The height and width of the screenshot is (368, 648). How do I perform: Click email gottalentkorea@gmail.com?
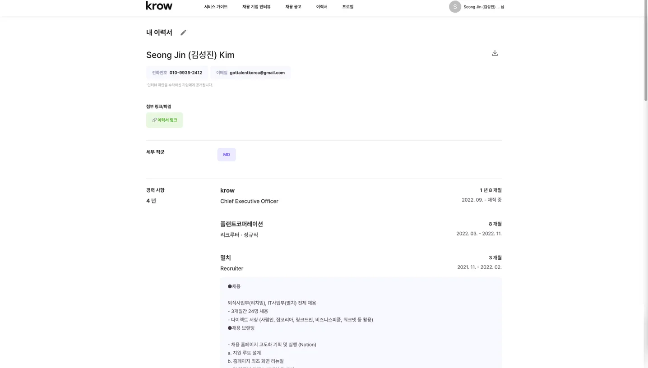pyautogui.click(x=257, y=73)
